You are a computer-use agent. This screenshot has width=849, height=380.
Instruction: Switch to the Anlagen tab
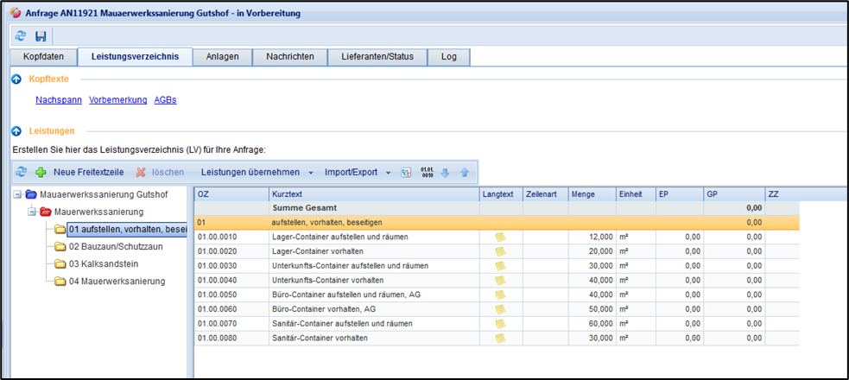(x=222, y=57)
